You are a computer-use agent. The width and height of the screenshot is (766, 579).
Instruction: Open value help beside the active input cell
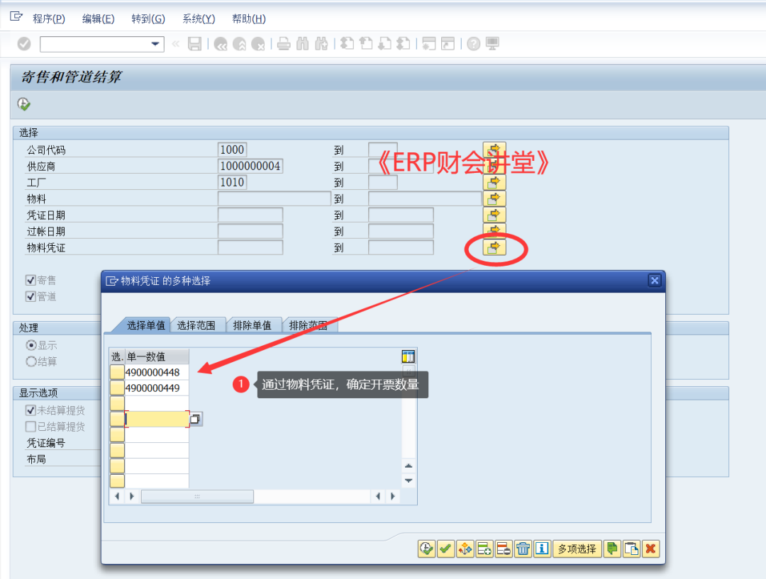(195, 419)
